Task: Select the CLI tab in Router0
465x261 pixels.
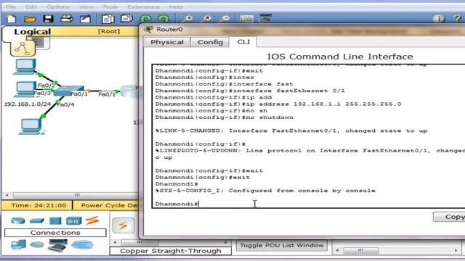Action: pyautogui.click(x=243, y=42)
